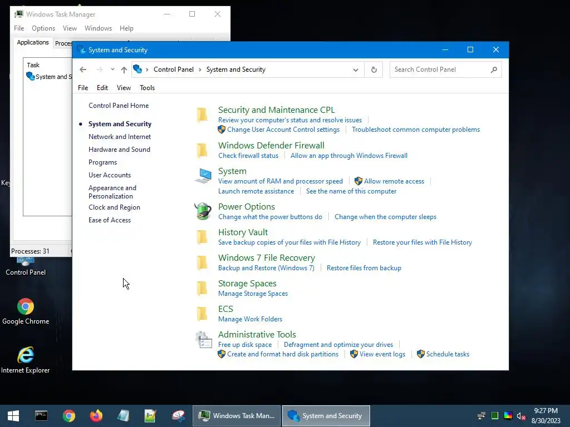Click the ECS folder icon

[202, 314]
